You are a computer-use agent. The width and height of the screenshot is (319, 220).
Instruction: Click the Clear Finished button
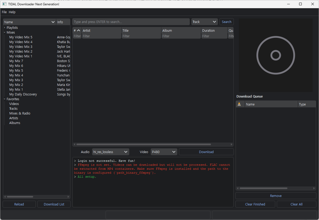(255, 204)
